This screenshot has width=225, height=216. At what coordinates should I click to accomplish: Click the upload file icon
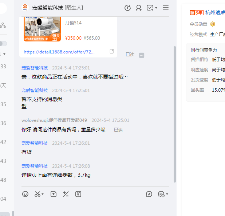(x=54, y=194)
